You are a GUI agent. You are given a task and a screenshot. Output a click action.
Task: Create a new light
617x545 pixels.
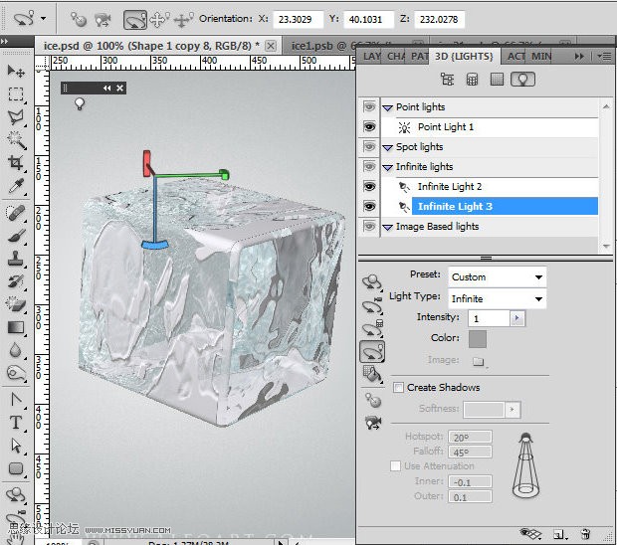[x=559, y=534]
